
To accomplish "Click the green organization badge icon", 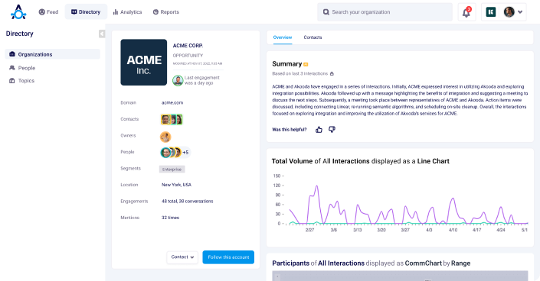I will [x=491, y=12].
